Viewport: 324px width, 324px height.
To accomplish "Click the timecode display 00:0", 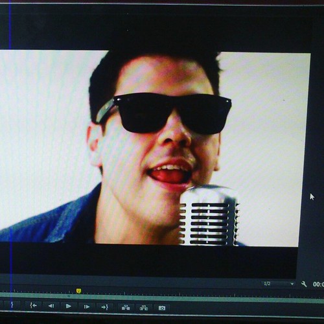I will pyautogui.click(x=318, y=284).
